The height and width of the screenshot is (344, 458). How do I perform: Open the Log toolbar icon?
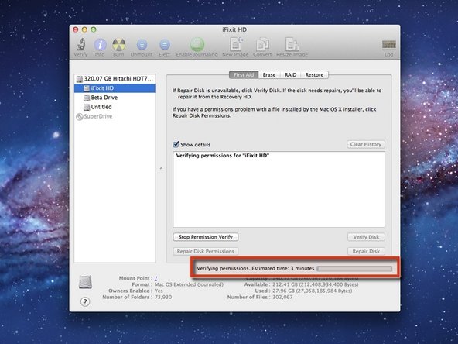click(x=389, y=45)
